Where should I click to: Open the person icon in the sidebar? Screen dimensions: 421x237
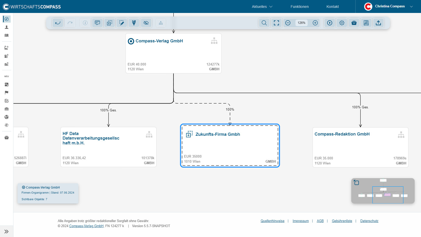click(7, 27)
